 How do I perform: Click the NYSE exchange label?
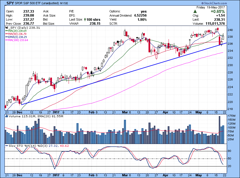click(64, 3)
